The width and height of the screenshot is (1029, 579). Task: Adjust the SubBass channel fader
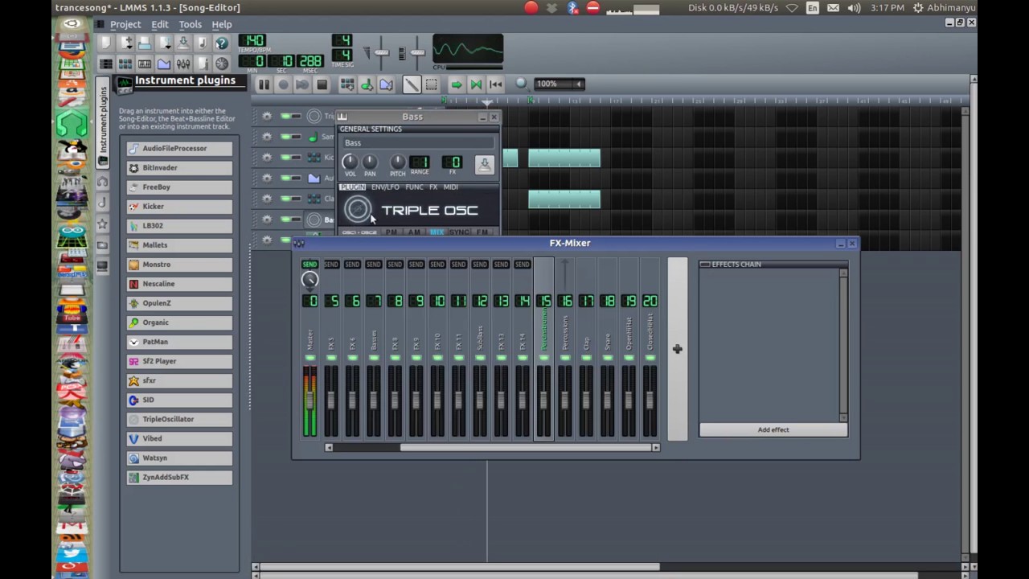(x=480, y=401)
